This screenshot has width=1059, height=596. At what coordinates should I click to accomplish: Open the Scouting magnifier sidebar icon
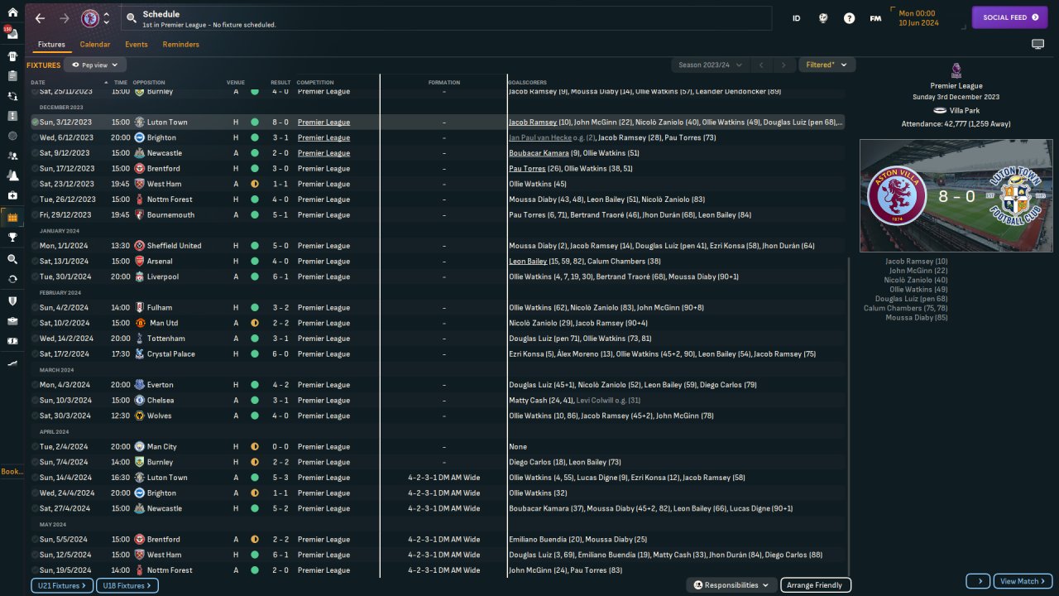(x=12, y=259)
